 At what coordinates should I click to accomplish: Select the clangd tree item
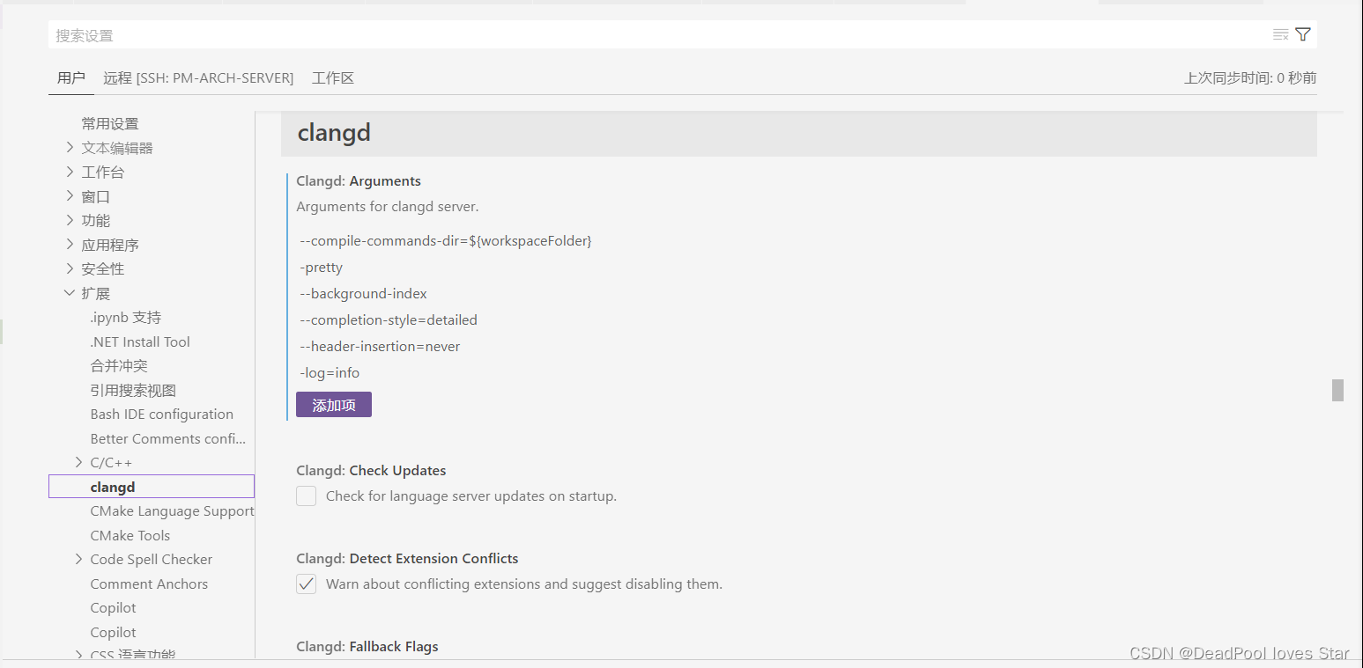[152, 487]
